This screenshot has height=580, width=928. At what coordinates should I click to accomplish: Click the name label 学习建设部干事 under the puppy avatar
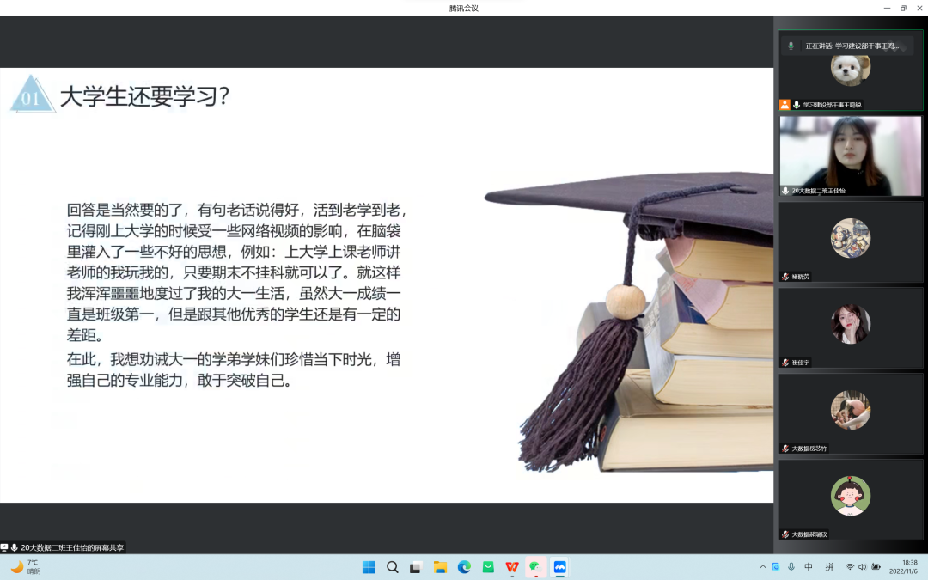click(x=832, y=105)
